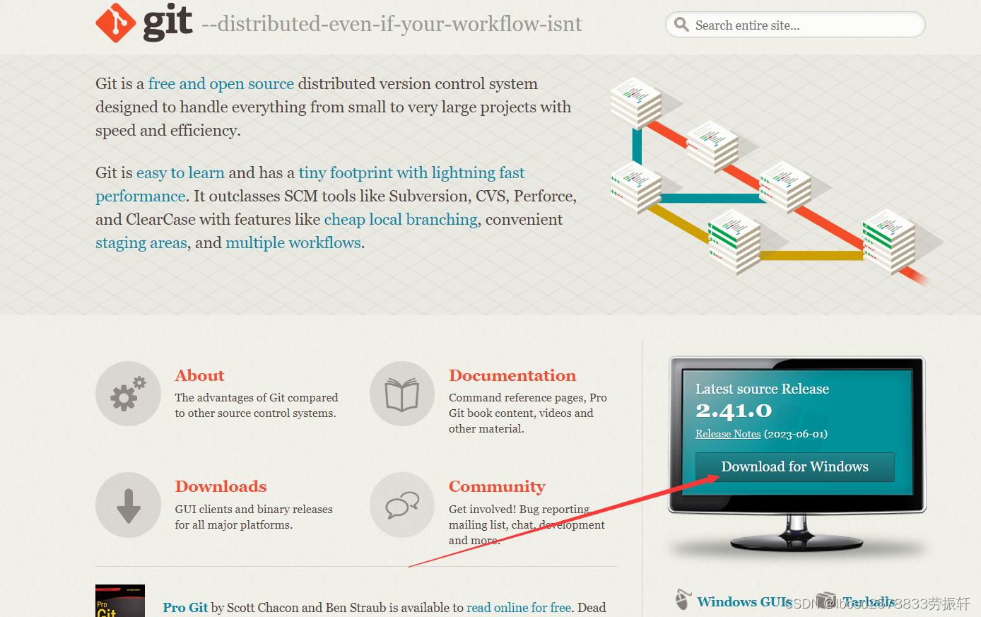The width and height of the screenshot is (981, 617).
Task: Open the Community speech bubbles icon
Action: (x=402, y=505)
